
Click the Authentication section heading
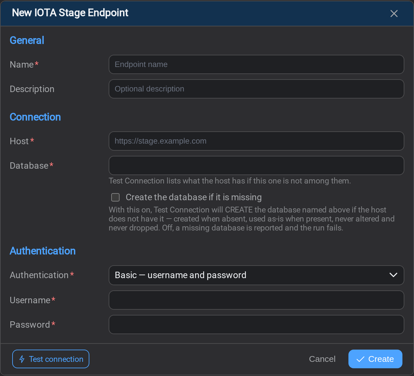[x=43, y=251]
